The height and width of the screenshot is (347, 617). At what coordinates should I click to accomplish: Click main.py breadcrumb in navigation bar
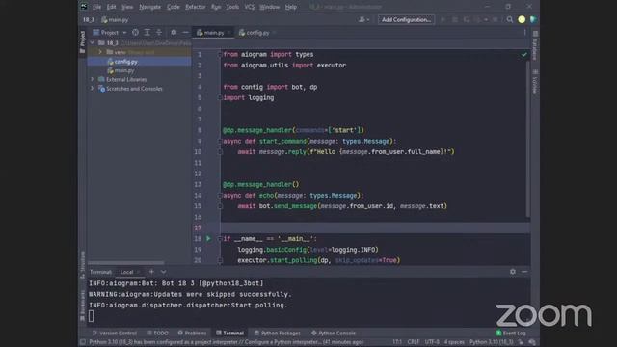[116, 19]
